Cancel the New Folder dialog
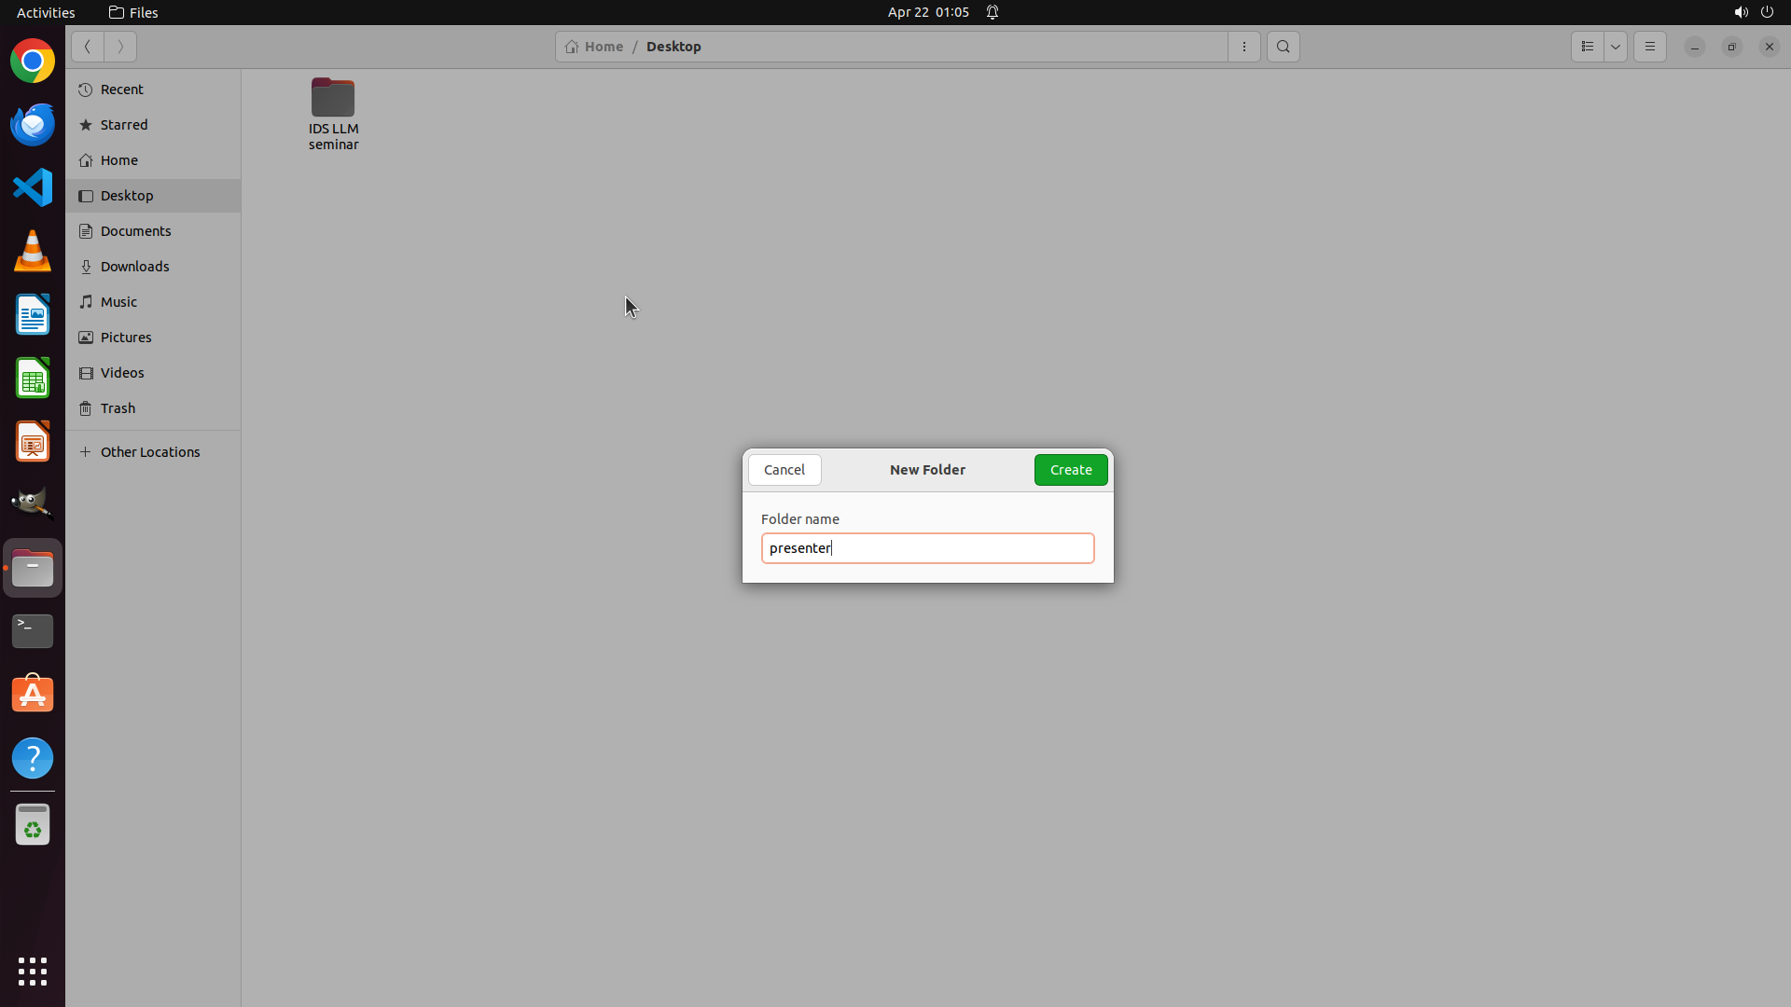Screen dimensions: 1791x1007 coord(784,470)
